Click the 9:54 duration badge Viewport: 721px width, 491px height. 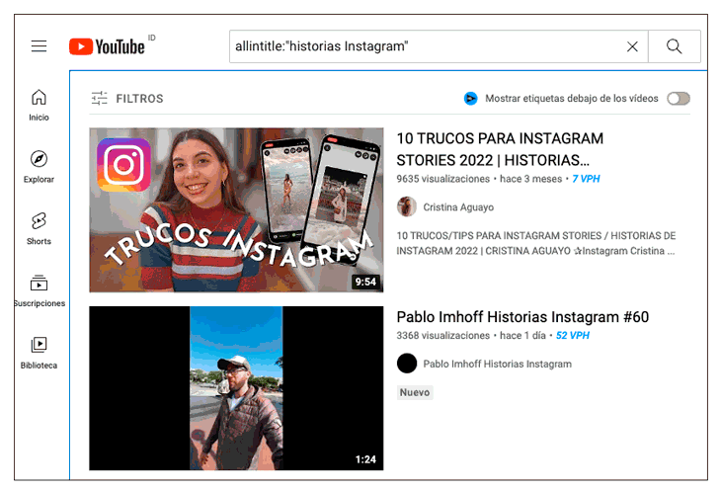click(x=365, y=282)
